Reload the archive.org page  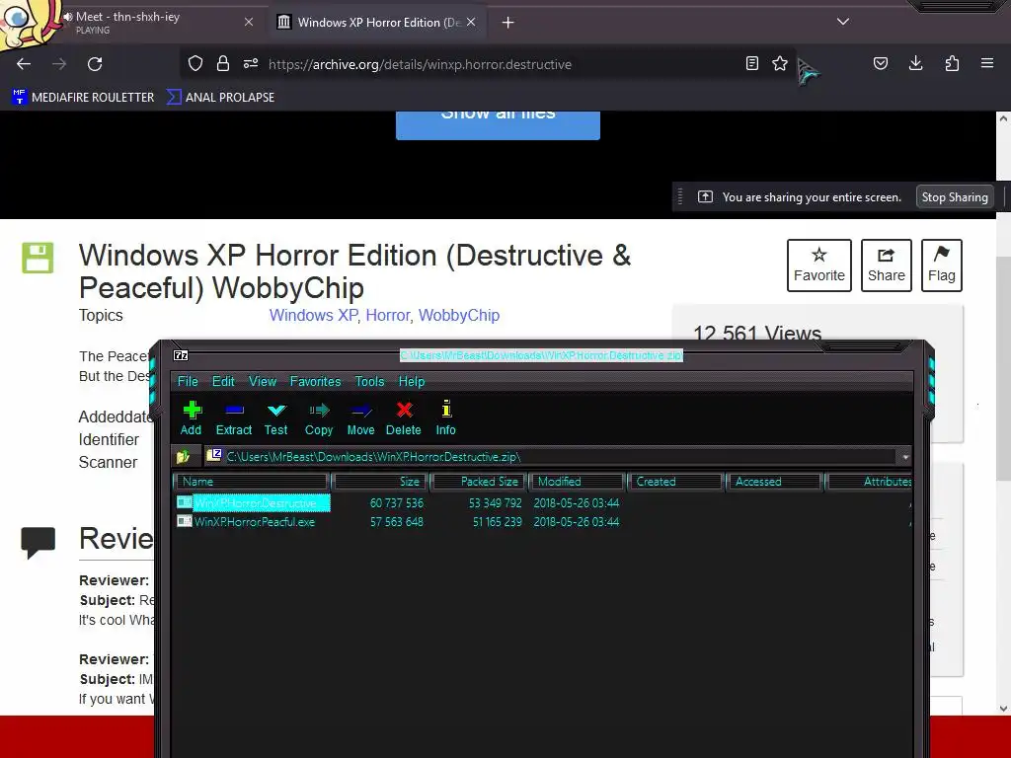point(95,64)
